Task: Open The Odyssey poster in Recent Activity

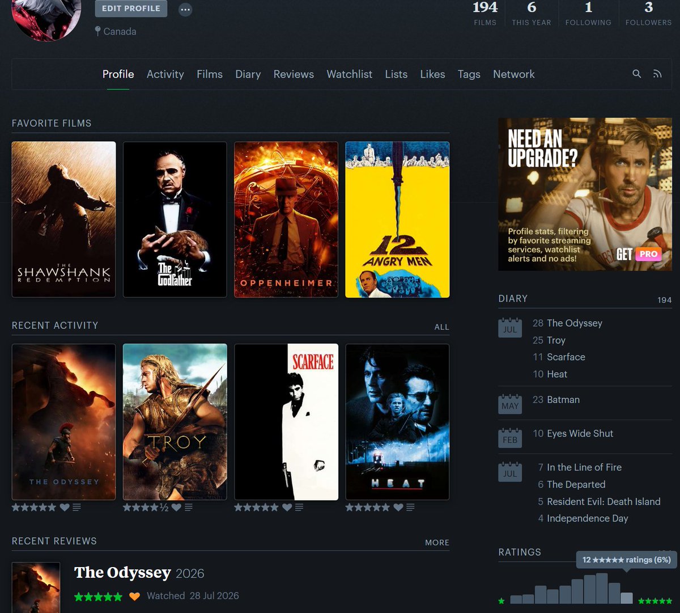Action: tap(63, 422)
